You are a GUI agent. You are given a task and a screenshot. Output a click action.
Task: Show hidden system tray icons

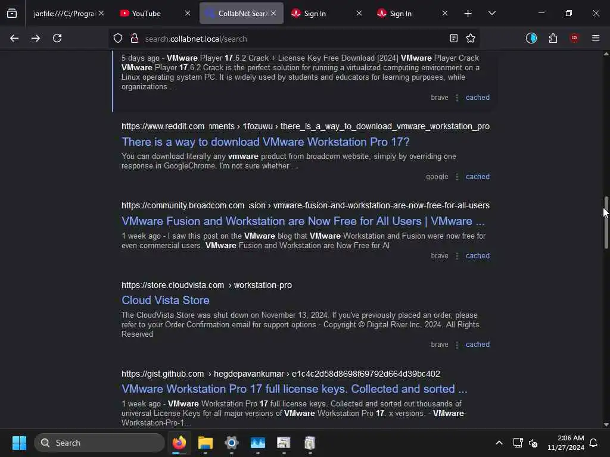click(499, 443)
